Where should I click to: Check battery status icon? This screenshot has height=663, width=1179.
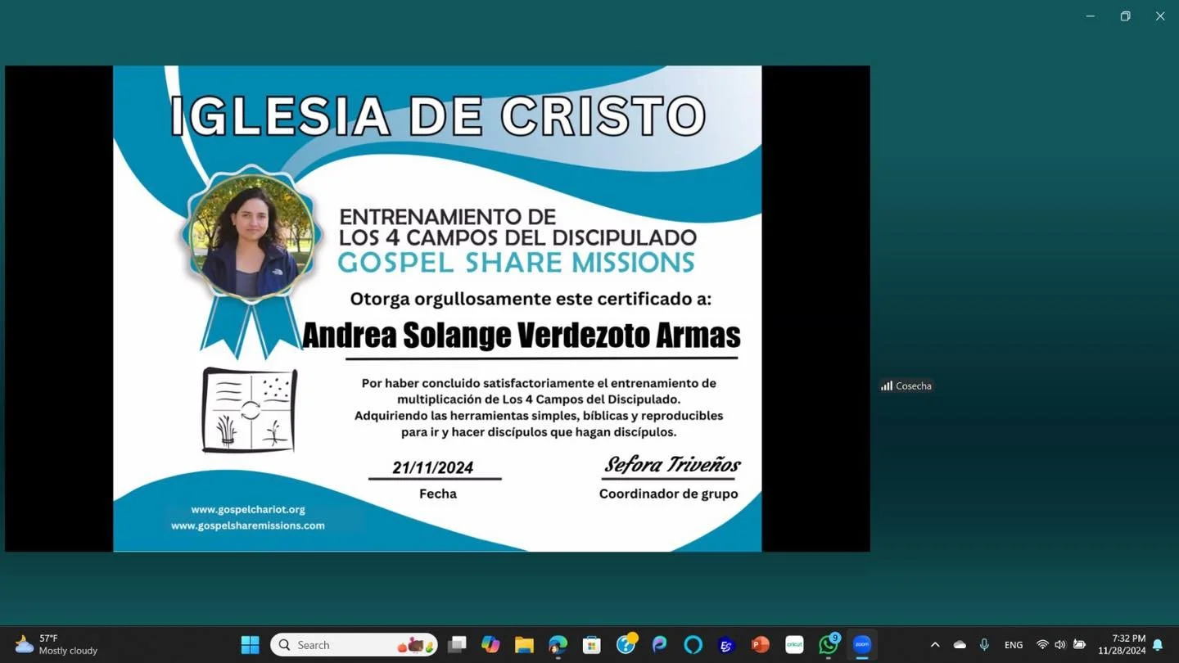click(1079, 645)
